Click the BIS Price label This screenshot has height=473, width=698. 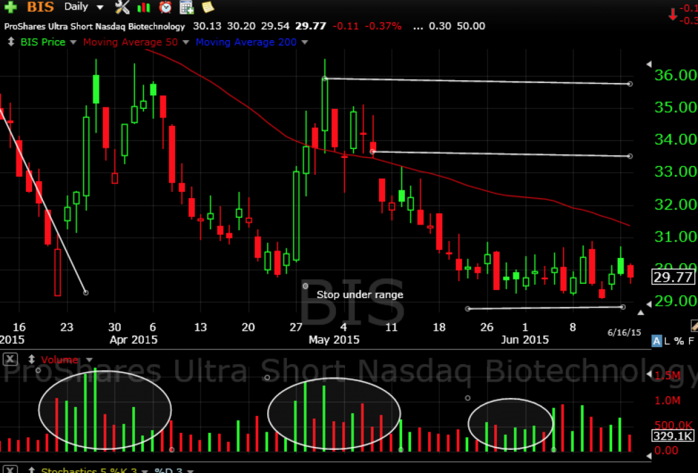coord(43,42)
